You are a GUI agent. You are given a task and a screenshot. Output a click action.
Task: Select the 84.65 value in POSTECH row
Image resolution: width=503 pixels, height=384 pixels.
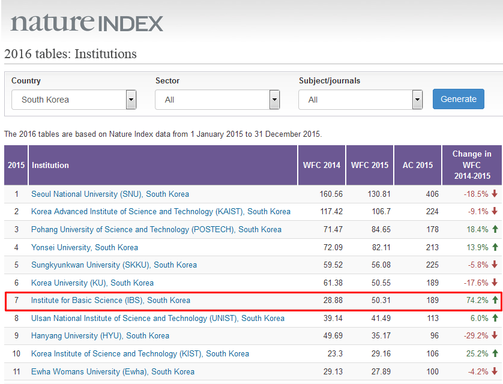point(381,230)
